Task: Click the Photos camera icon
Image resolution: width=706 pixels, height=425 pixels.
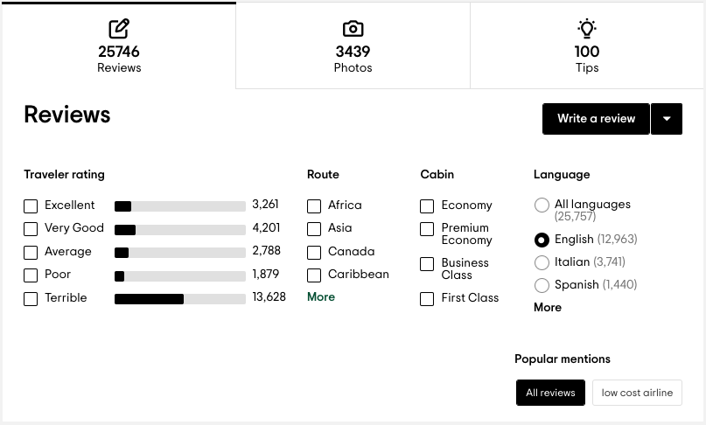Action: pos(353,29)
